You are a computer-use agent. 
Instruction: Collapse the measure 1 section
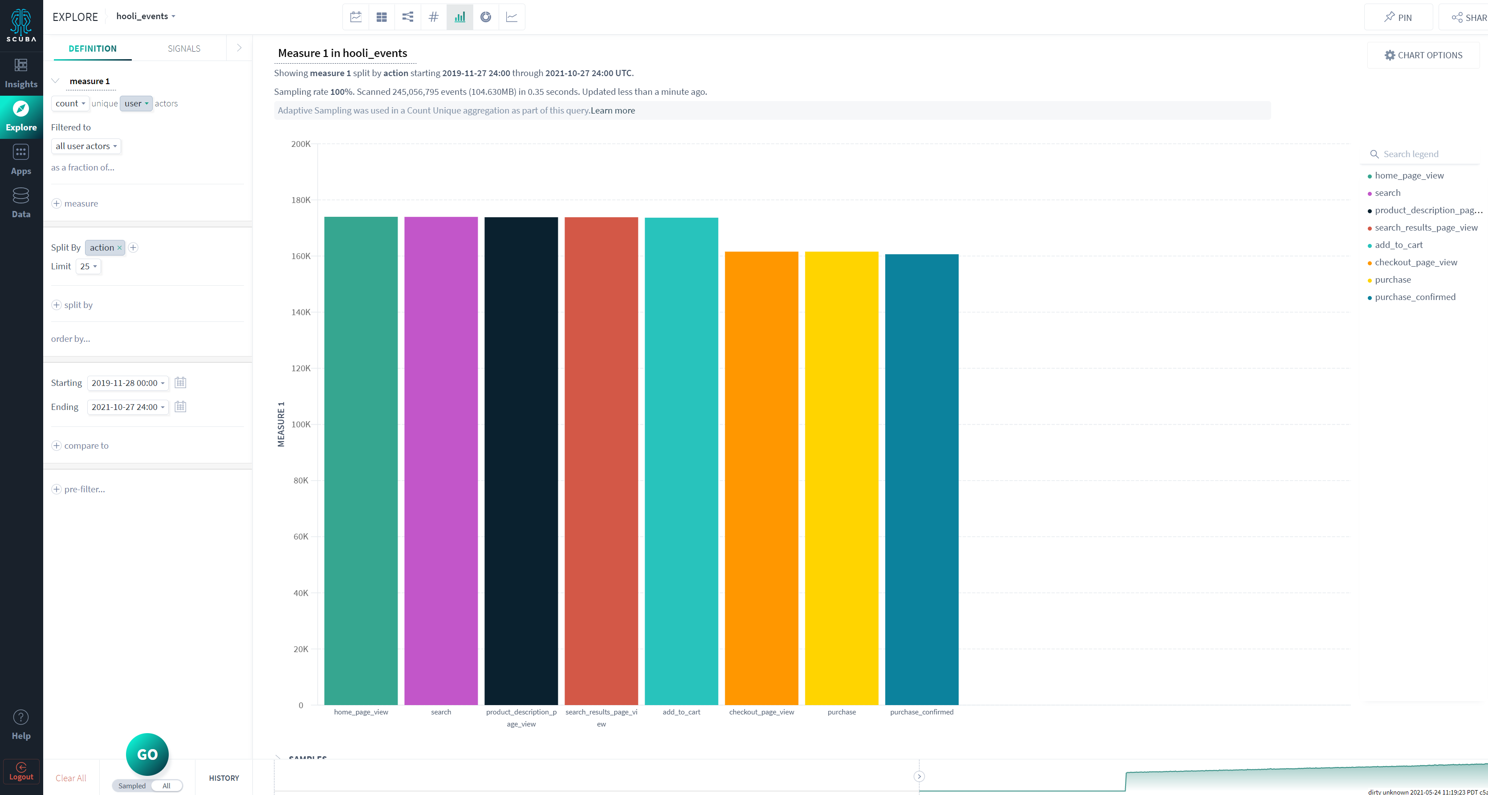tap(56, 81)
